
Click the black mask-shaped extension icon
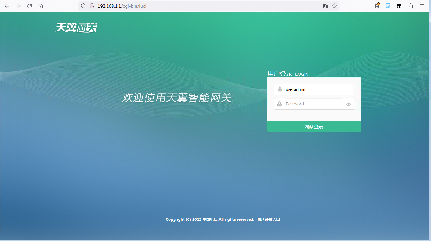[x=399, y=6]
